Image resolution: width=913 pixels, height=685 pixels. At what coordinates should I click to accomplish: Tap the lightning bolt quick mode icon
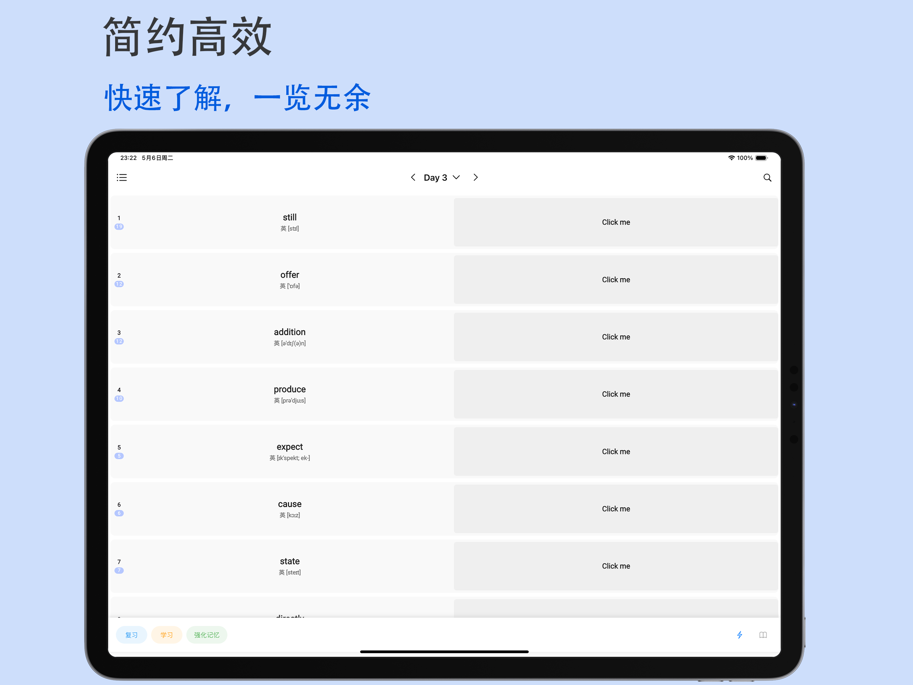click(739, 635)
